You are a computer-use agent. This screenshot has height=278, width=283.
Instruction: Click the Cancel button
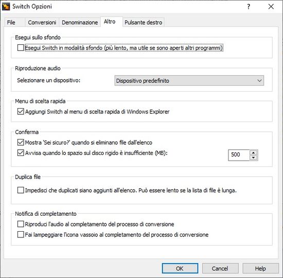220,268
